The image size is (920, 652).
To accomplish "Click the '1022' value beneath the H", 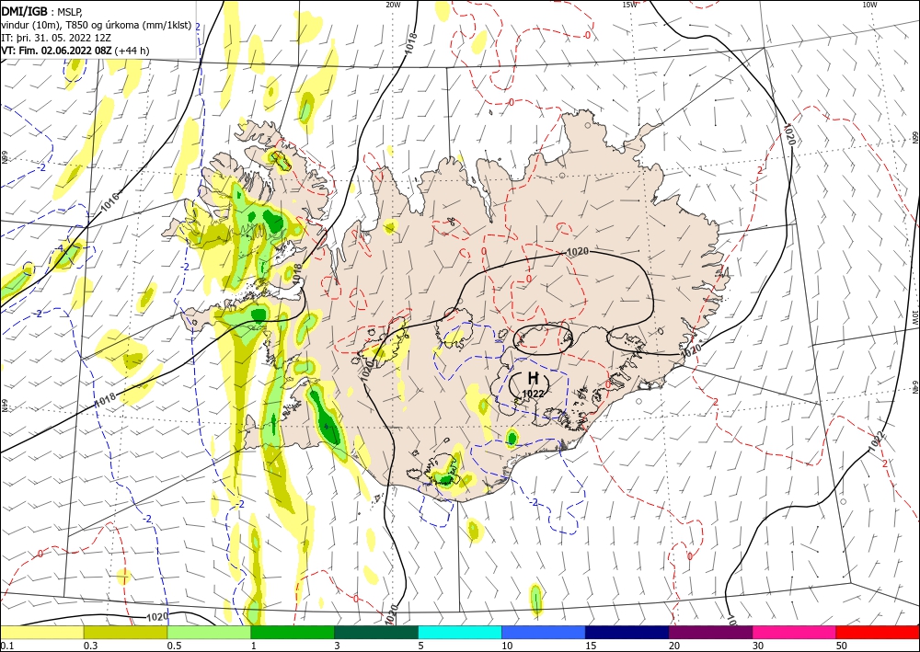I will tap(533, 394).
